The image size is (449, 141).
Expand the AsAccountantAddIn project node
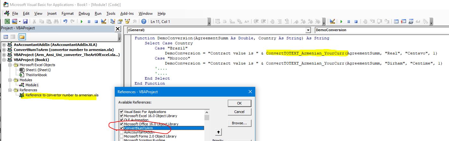pyautogui.click(x=4, y=45)
